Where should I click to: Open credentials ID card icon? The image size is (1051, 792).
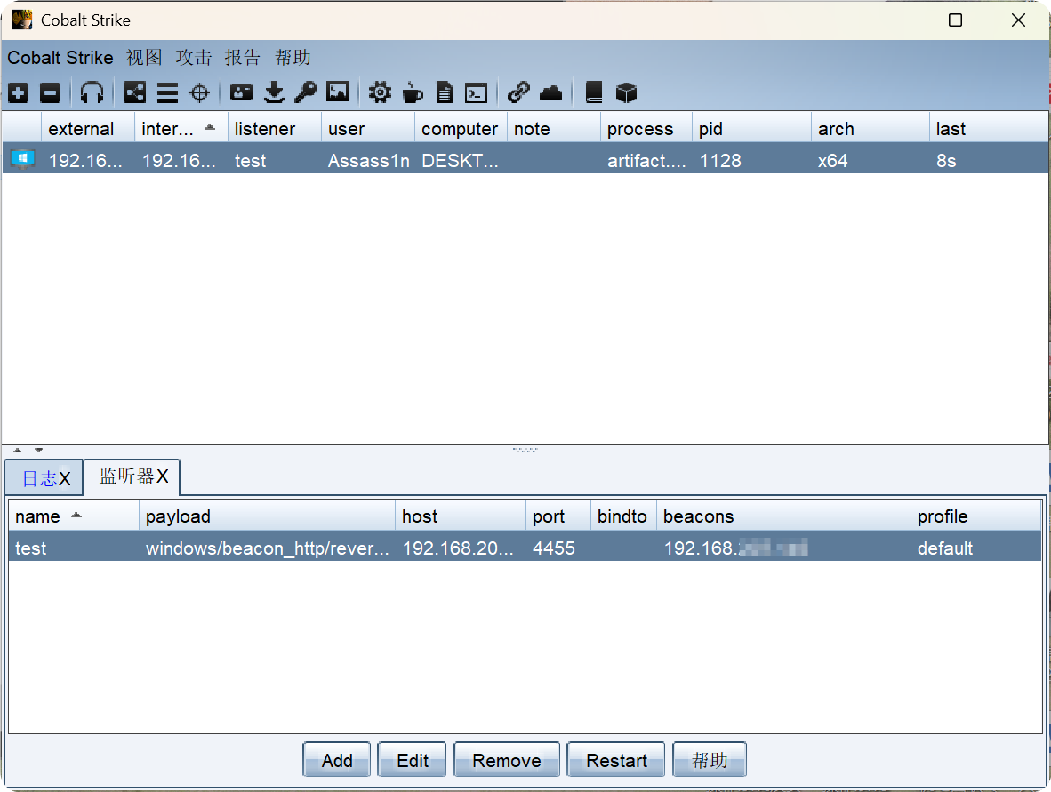(241, 92)
